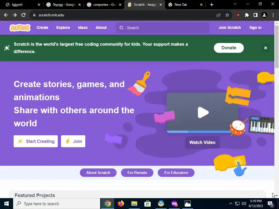Click the address bar showing scratch.mit.edu
The height and width of the screenshot is (209, 279).
tap(131, 15)
